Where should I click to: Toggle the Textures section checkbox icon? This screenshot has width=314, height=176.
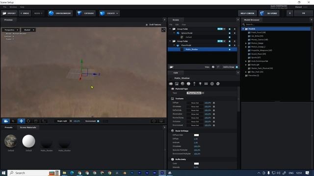pyautogui.click(x=172, y=99)
